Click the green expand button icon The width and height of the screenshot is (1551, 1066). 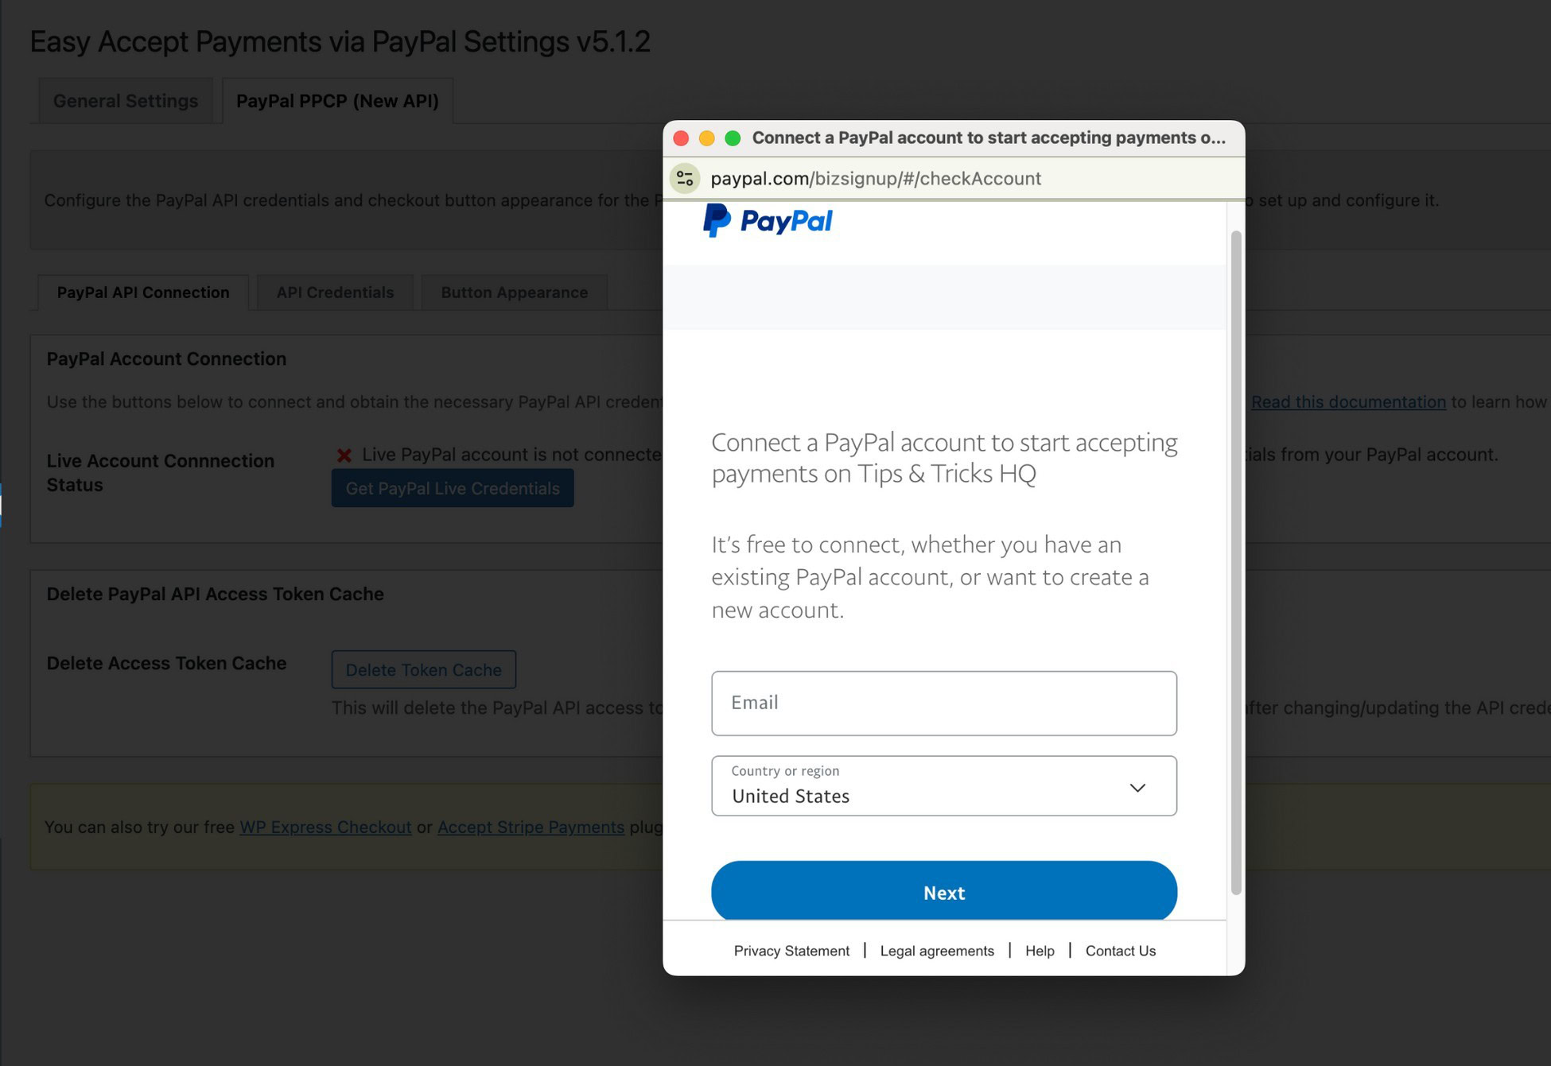click(x=731, y=138)
